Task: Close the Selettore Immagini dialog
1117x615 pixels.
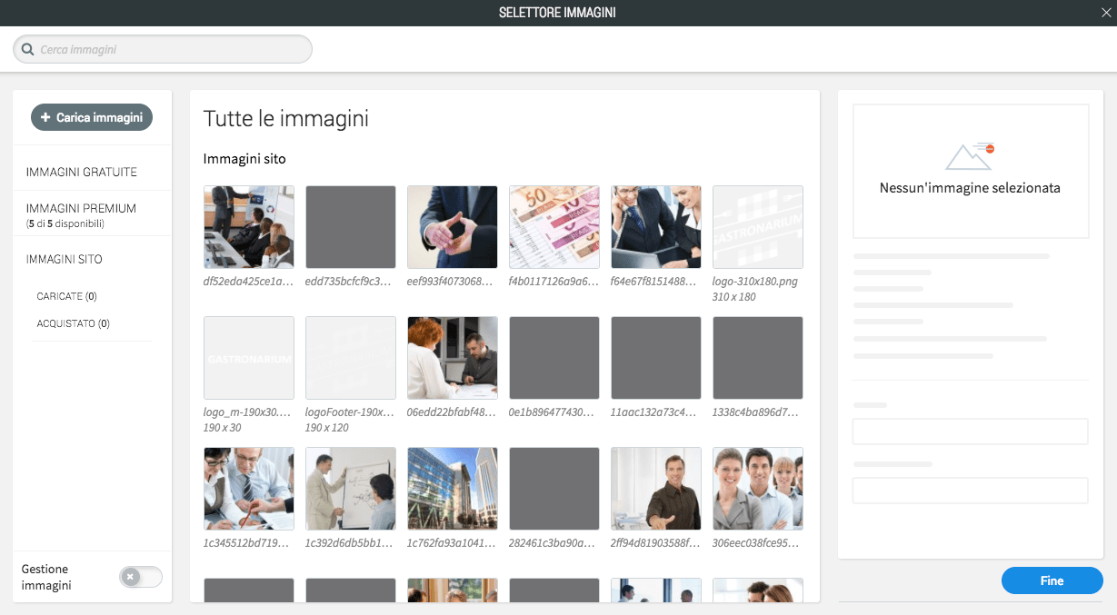Action: [x=1106, y=13]
